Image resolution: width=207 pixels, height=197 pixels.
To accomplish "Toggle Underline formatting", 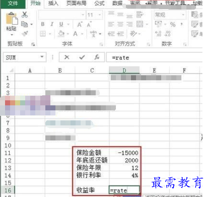I will click(x=61, y=24).
